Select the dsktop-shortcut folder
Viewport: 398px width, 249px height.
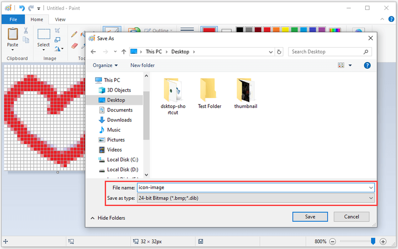click(173, 96)
